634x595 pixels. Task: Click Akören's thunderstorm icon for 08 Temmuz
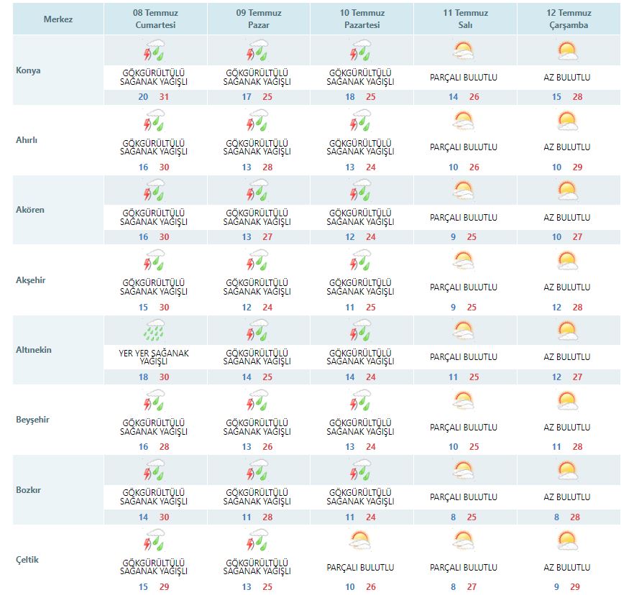(x=155, y=191)
